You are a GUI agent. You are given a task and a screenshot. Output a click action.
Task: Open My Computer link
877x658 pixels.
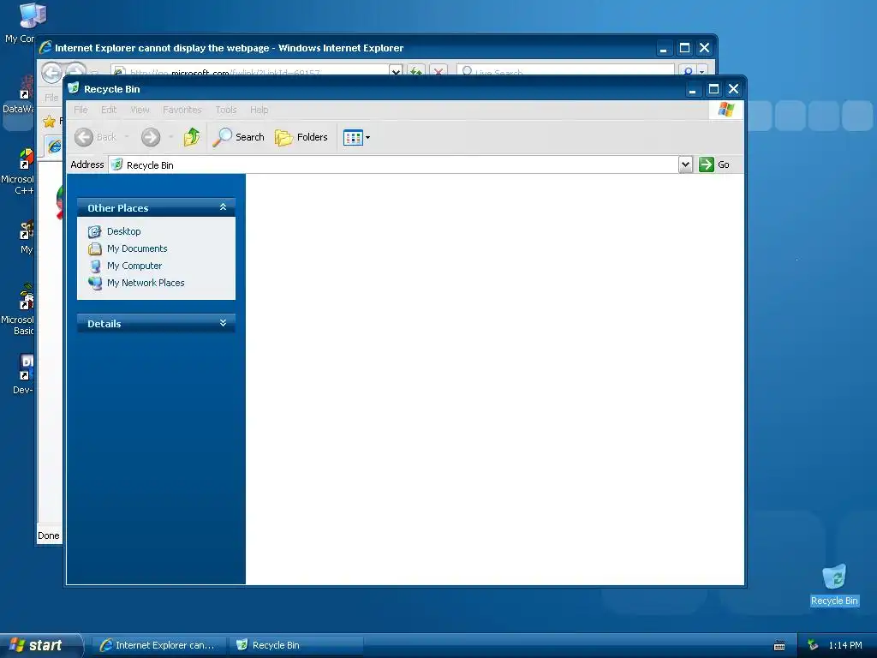[134, 266]
